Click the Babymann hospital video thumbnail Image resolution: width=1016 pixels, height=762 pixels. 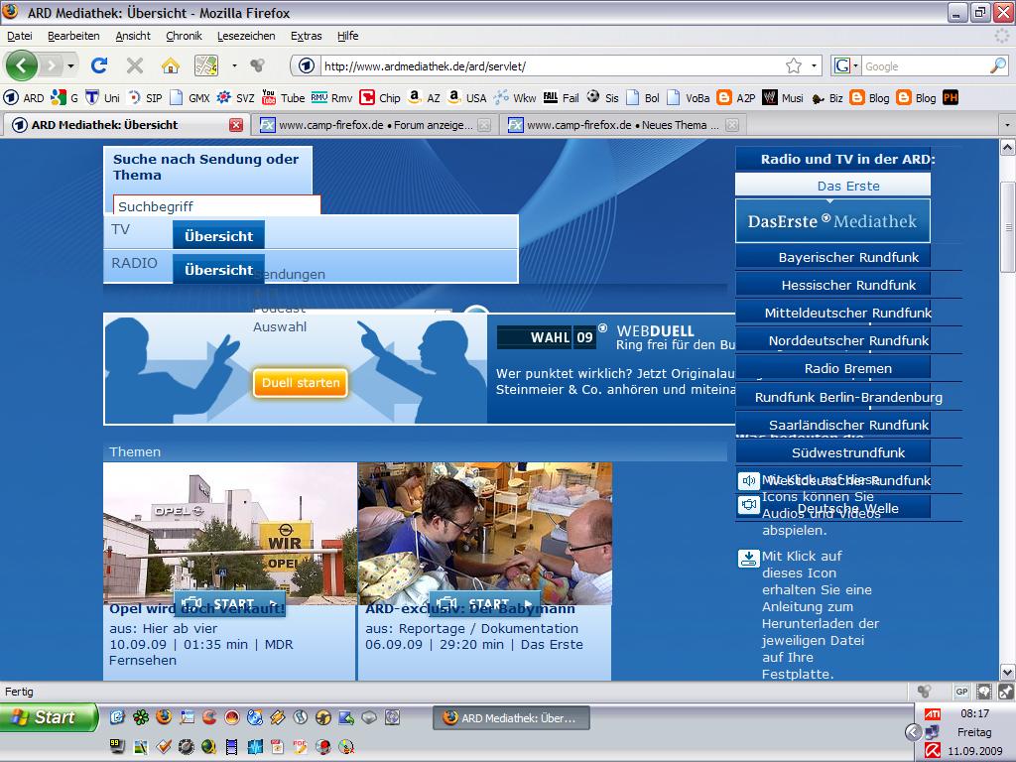point(484,533)
